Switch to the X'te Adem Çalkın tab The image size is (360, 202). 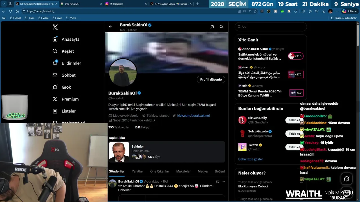coord(171,4)
